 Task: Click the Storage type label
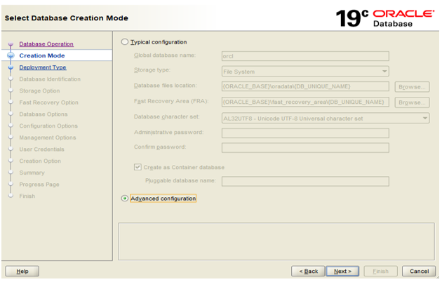click(152, 70)
